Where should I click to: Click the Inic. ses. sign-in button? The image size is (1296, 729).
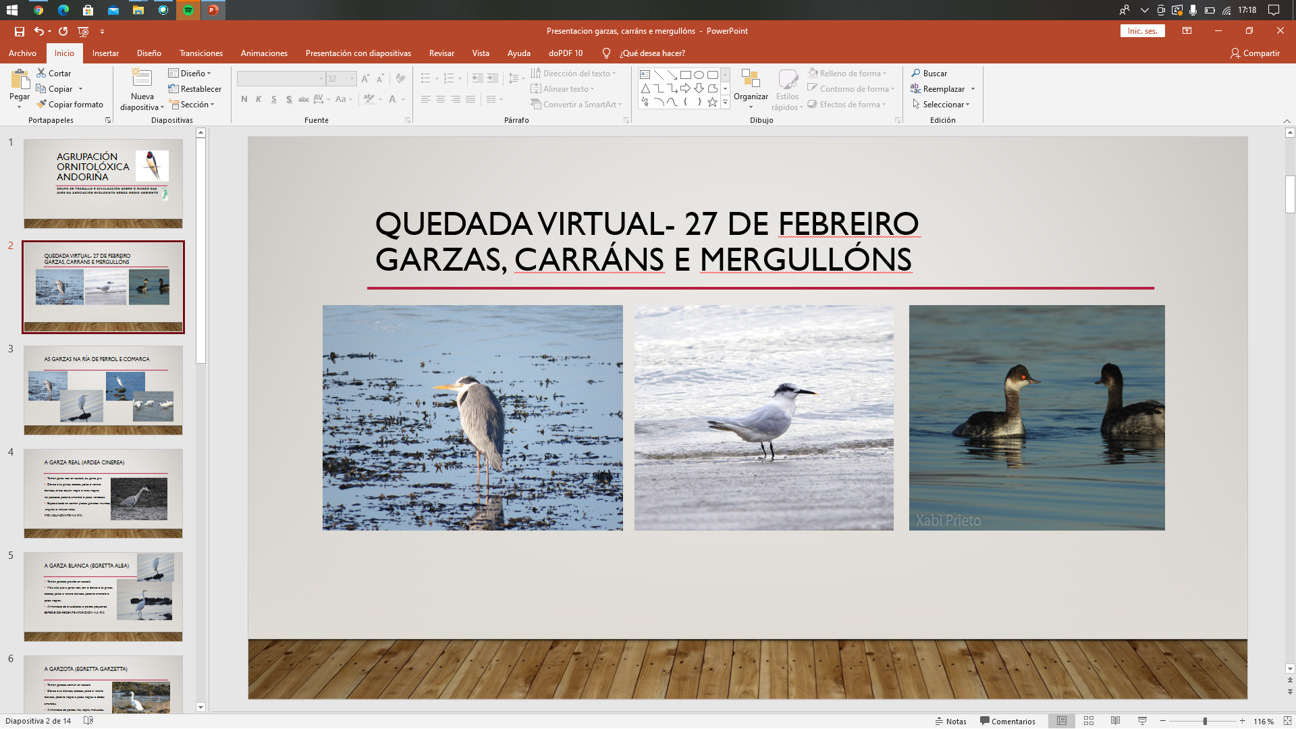click(x=1142, y=31)
